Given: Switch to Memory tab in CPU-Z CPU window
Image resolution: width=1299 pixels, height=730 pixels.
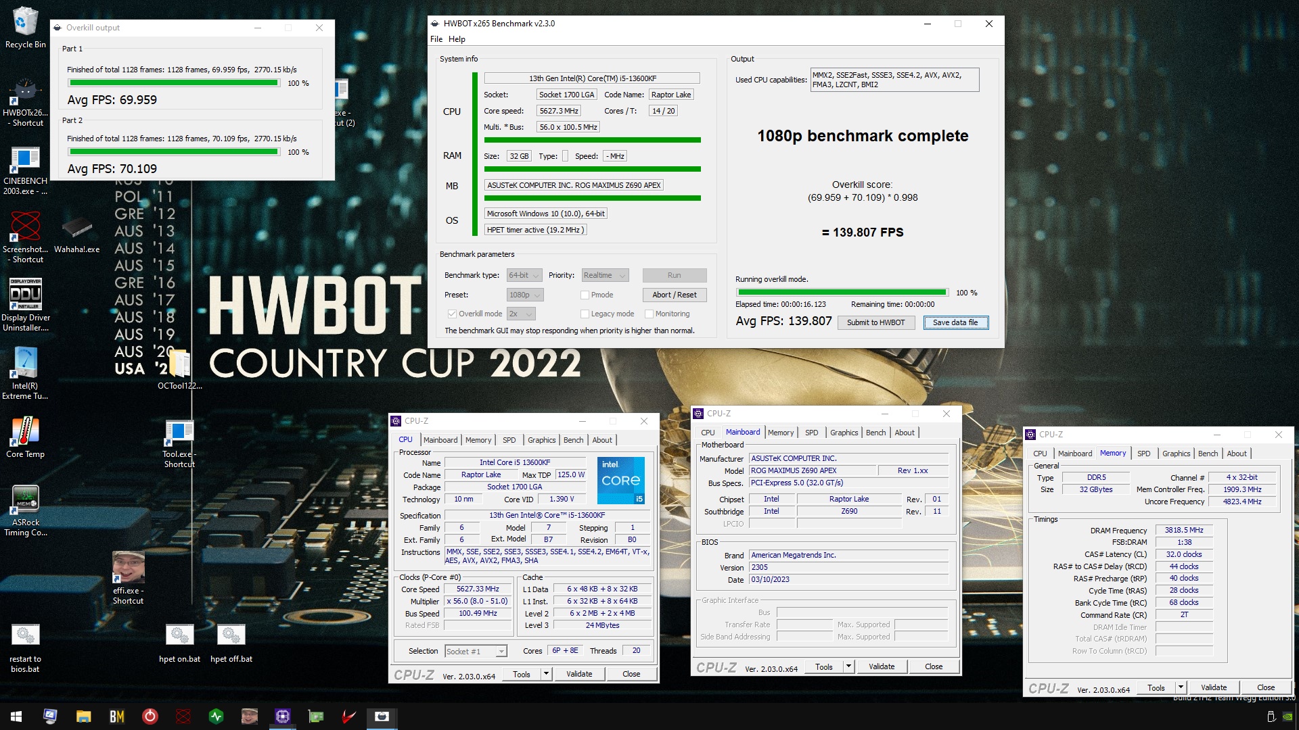Looking at the screenshot, I should (478, 440).
